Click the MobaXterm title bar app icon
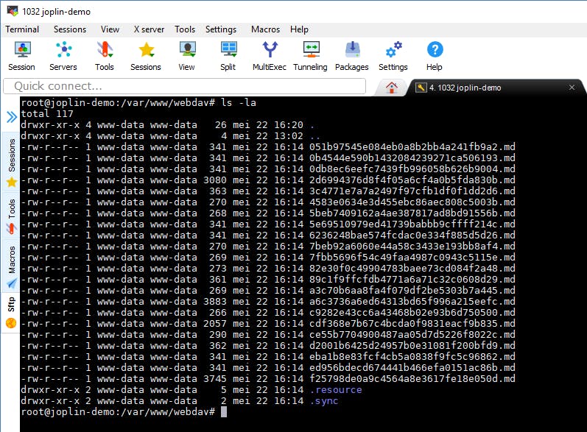Image resolution: width=587 pixels, height=432 pixels. (13, 11)
